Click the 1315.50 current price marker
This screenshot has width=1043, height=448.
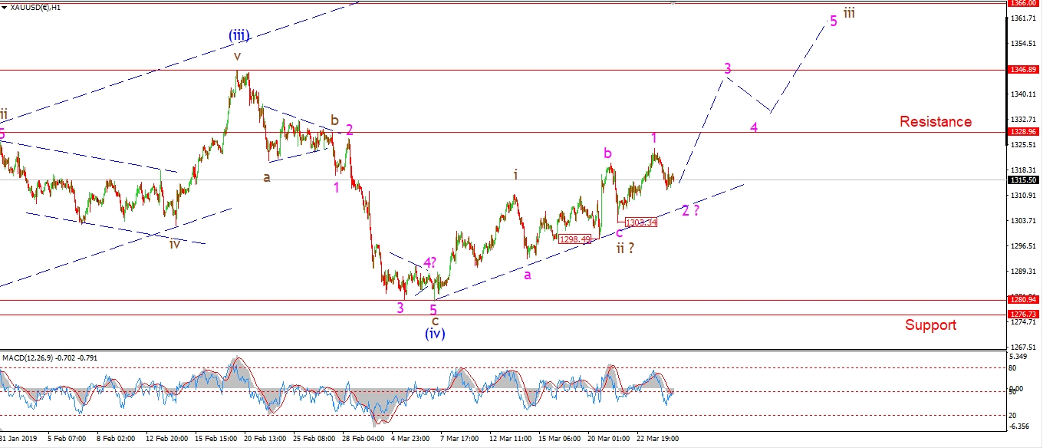coord(1023,180)
